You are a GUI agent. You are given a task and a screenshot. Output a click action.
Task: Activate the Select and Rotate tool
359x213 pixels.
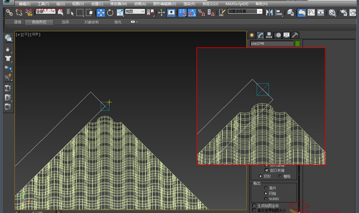tap(110, 13)
